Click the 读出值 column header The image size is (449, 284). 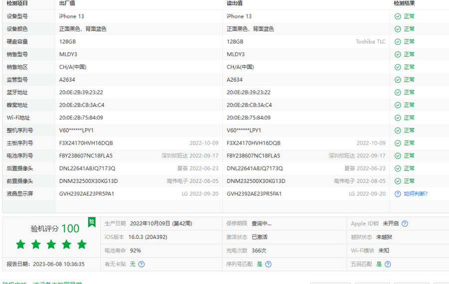click(x=234, y=3)
